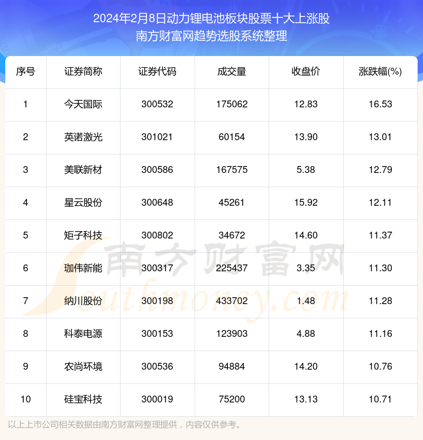Click volume value 60154
This screenshot has width=423, height=440.
pyautogui.click(x=232, y=137)
